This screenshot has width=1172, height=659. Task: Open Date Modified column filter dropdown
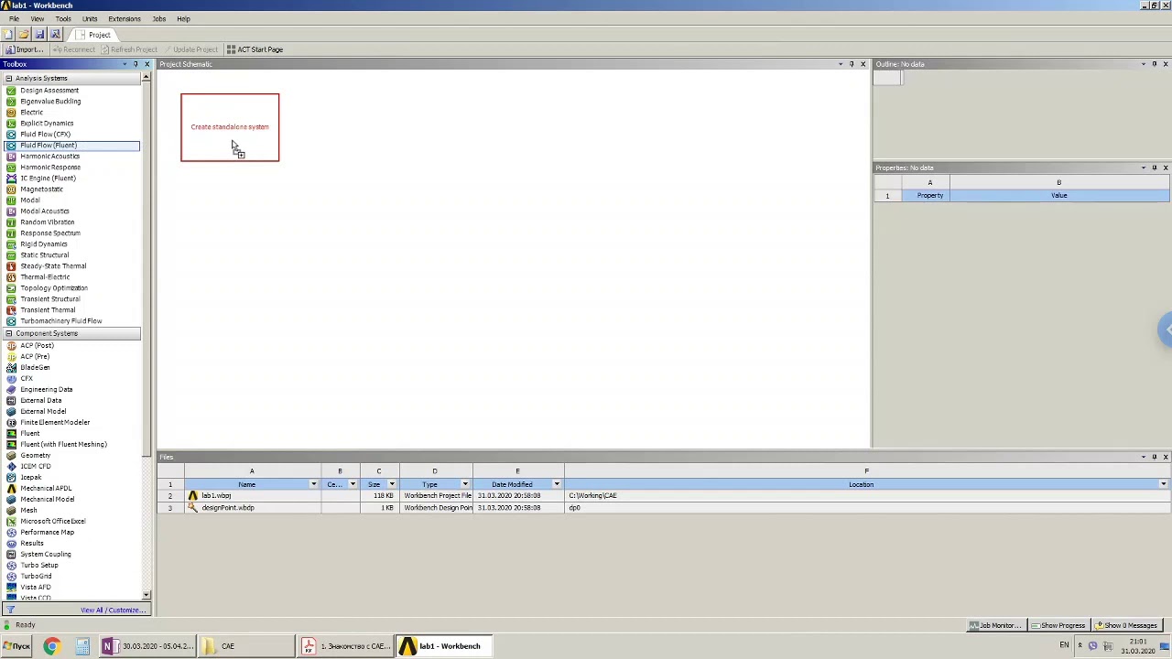click(557, 484)
